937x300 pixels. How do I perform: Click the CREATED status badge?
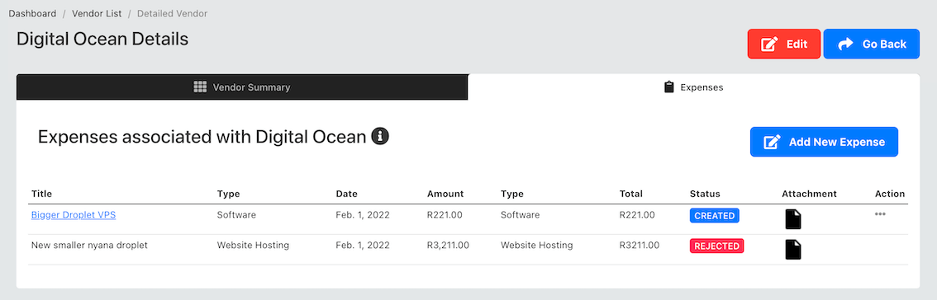point(715,216)
